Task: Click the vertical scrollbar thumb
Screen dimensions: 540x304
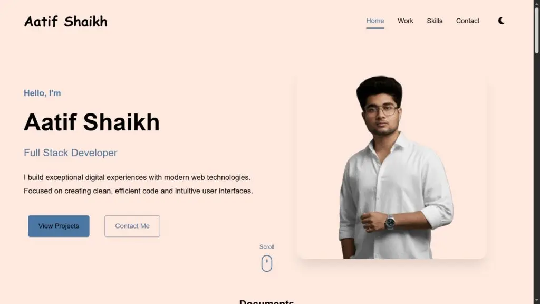Action: (536, 30)
